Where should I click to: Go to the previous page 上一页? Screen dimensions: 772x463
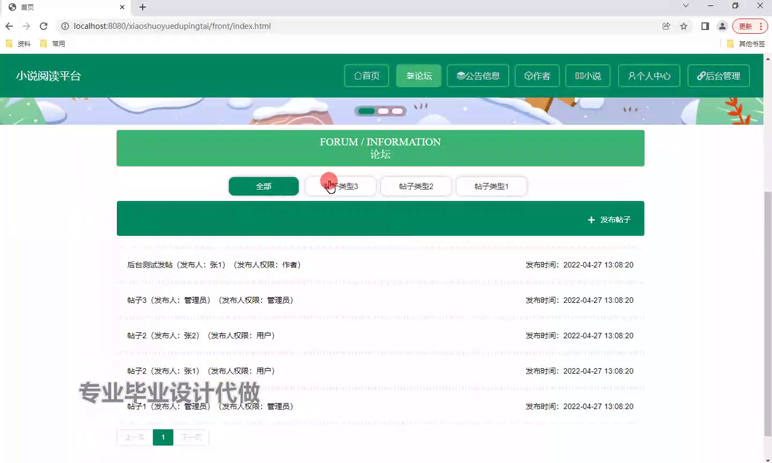tap(135, 437)
